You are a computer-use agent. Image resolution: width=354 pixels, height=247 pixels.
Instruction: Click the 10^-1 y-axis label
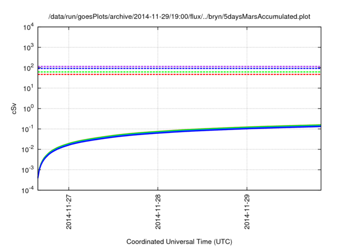[x=28, y=129]
